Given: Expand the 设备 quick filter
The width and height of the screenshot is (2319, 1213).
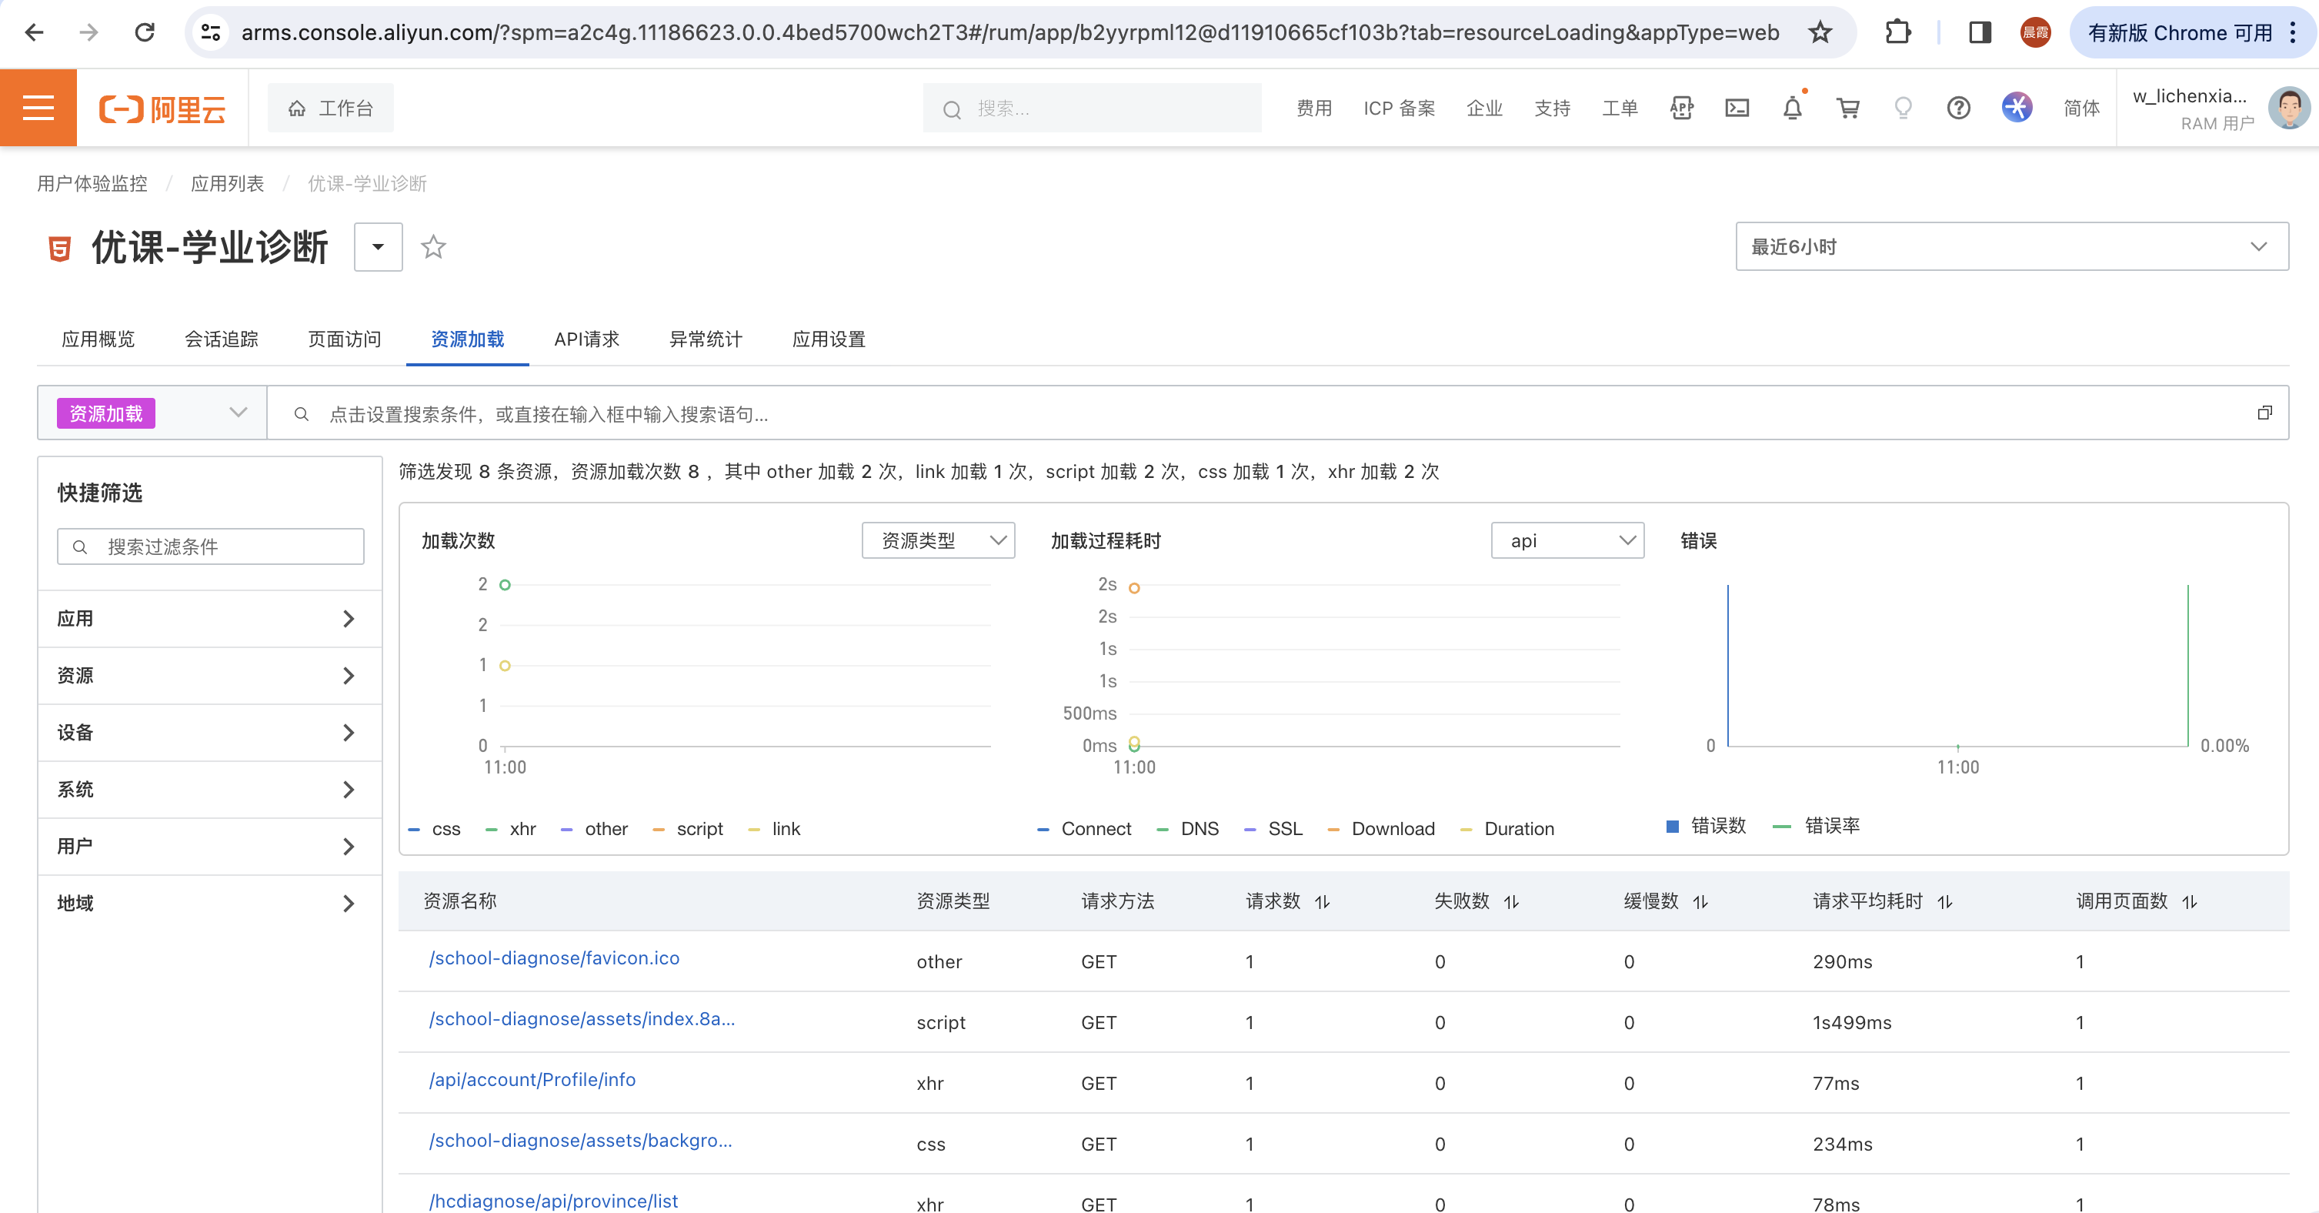Looking at the screenshot, I should [x=210, y=732].
